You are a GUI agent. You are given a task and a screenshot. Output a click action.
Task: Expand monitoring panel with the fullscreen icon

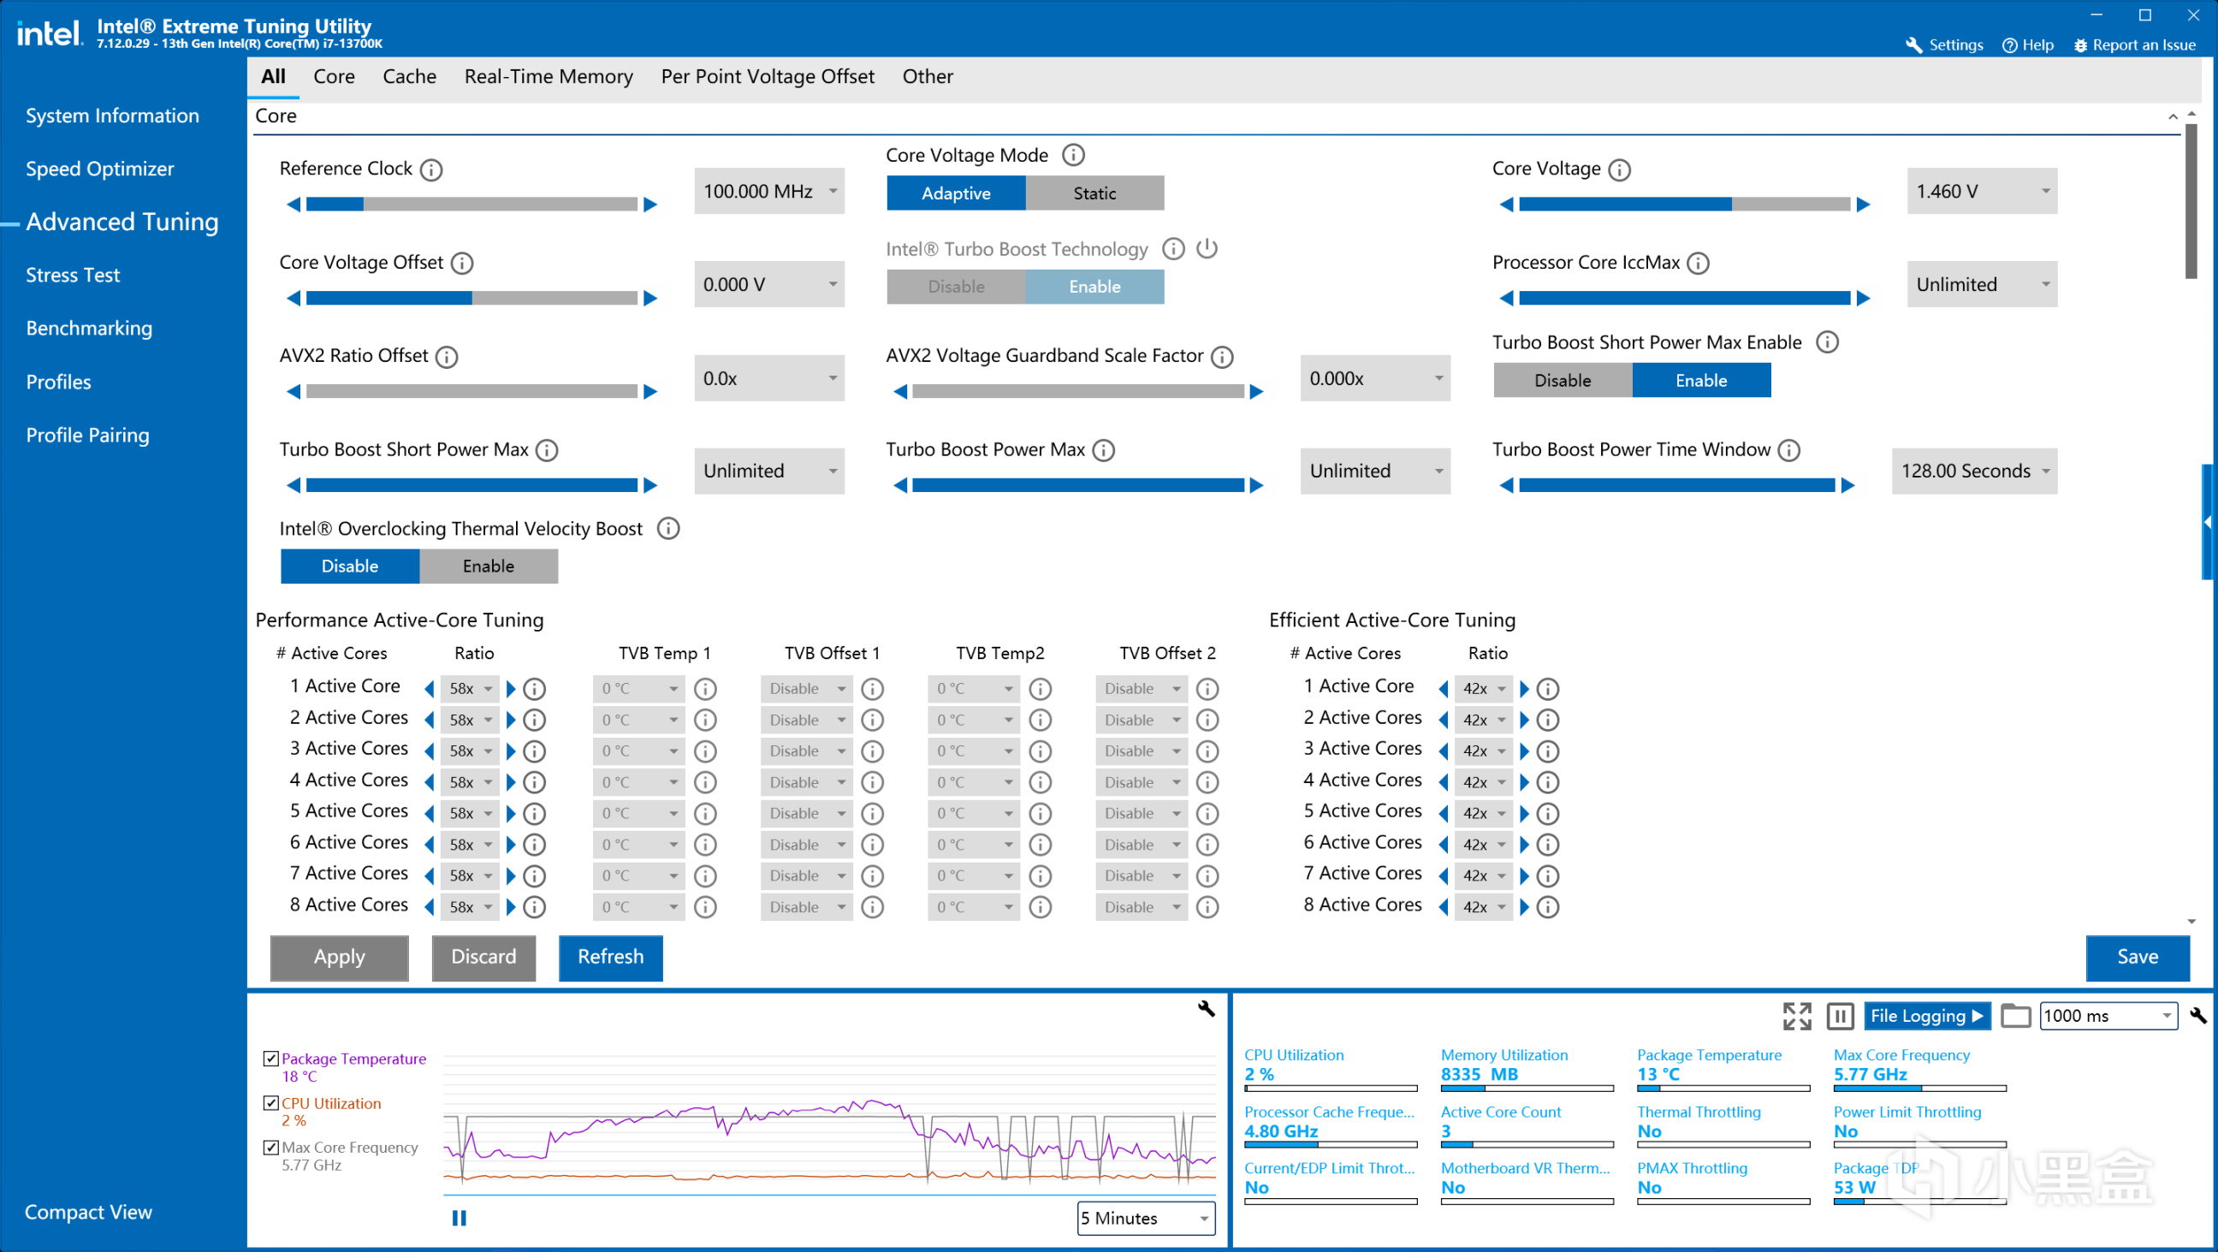click(x=1796, y=1016)
